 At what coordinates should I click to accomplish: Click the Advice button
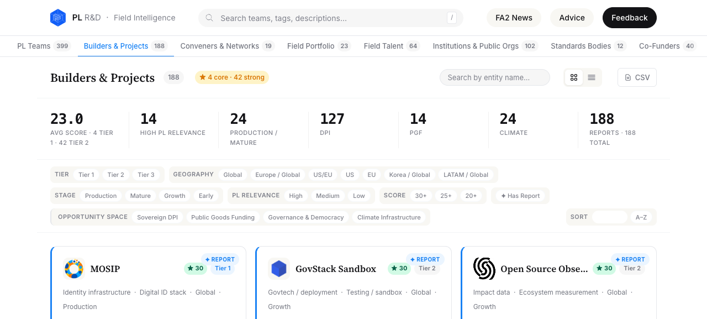click(x=572, y=18)
